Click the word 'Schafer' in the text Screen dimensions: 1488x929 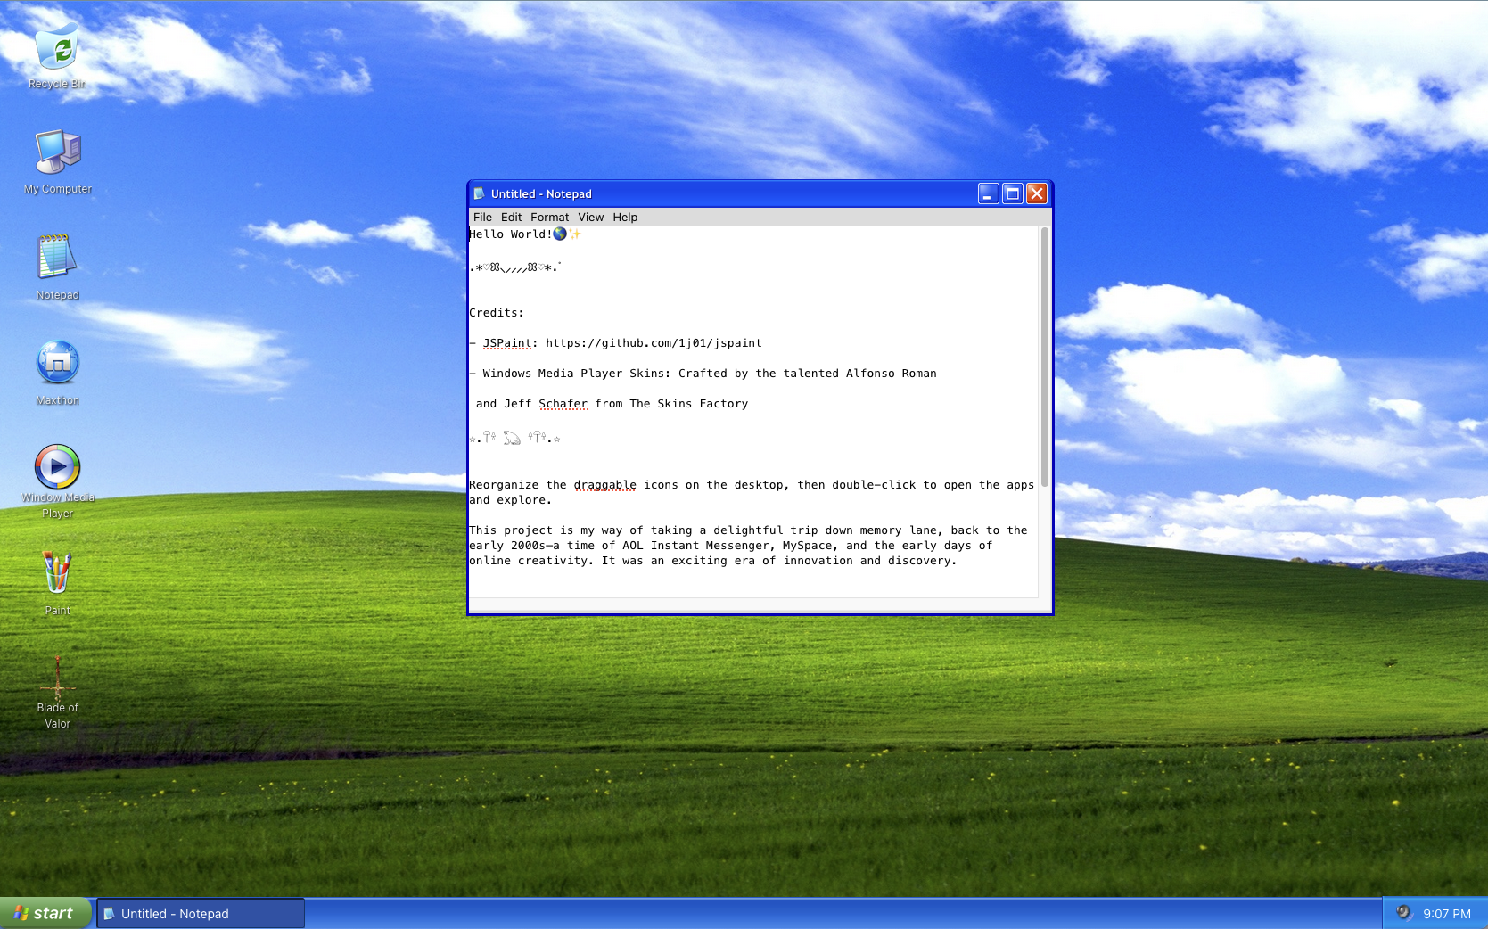[563, 404]
